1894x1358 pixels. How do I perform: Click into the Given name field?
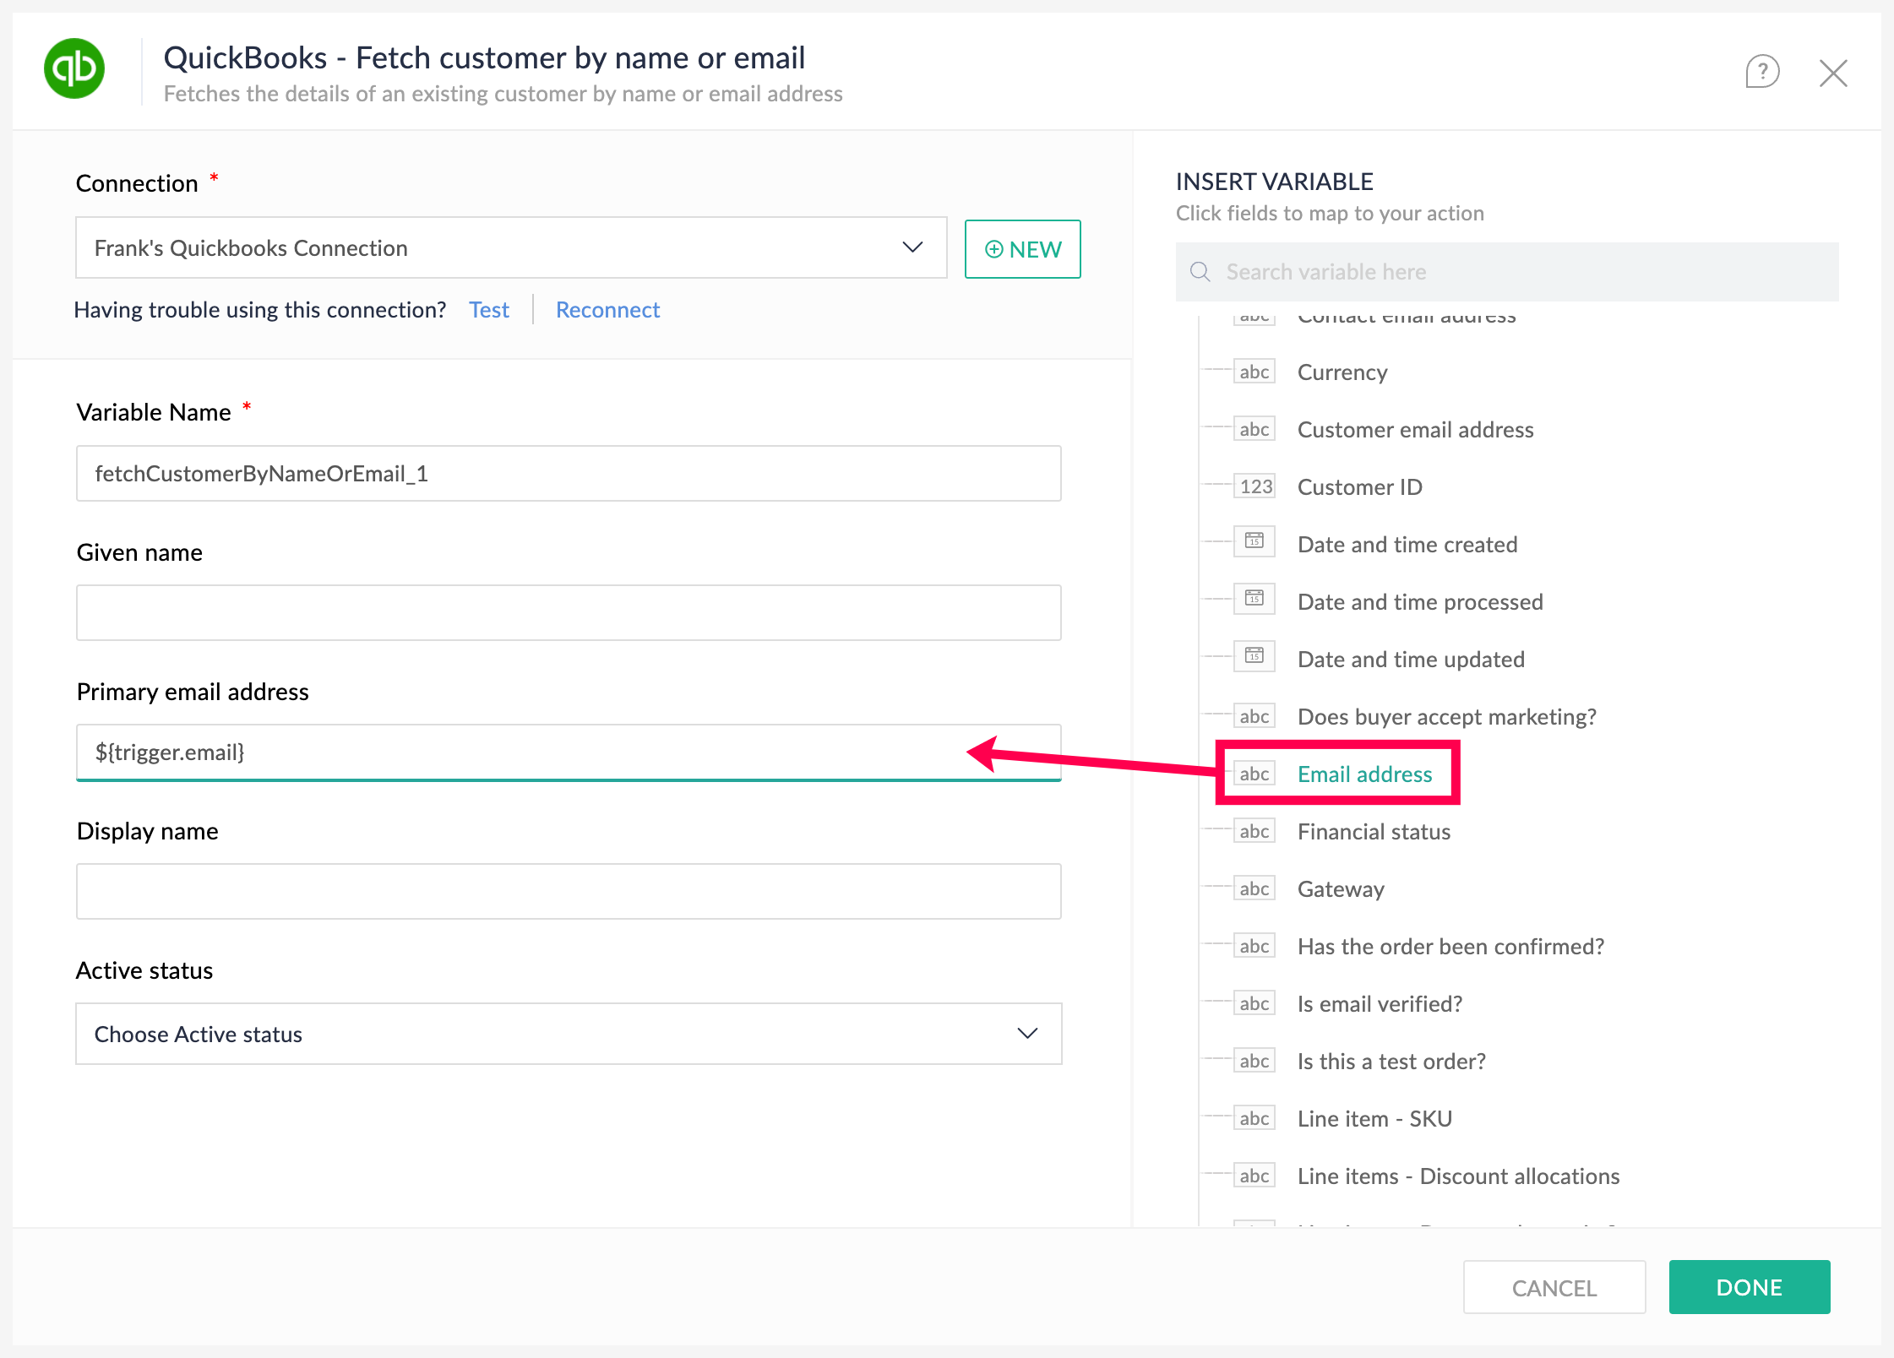coord(569,612)
